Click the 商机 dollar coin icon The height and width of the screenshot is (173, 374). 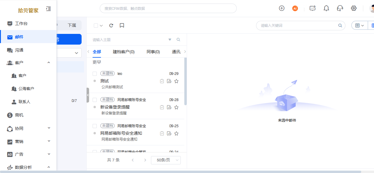(x=10, y=115)
